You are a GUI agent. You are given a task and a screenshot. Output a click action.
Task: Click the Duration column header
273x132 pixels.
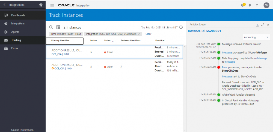pos(160,40)
